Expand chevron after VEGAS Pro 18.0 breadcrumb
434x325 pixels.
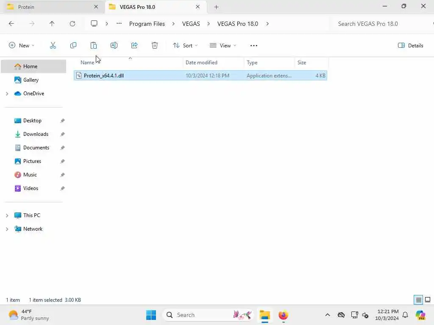267,24
